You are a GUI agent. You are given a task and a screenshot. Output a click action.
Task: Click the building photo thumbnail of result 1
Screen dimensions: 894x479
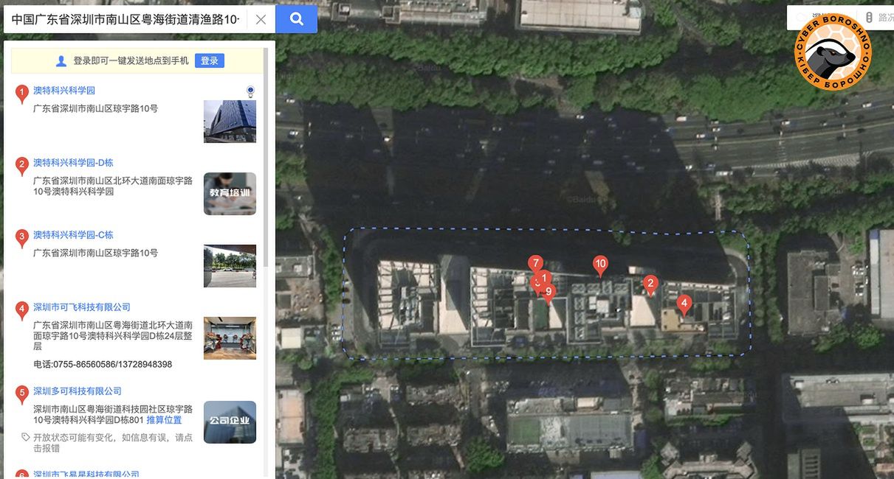[x=230, y=122]
